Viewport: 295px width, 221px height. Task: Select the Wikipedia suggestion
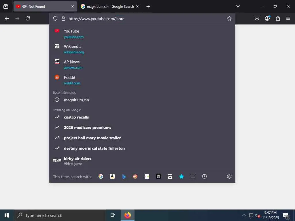click(x=142, y=49)
